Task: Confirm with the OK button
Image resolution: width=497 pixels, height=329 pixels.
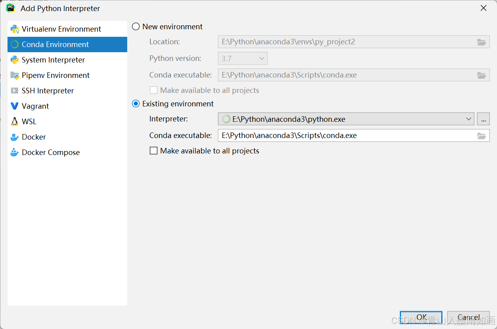Action: pyautogui.click(x=421, y=318)
